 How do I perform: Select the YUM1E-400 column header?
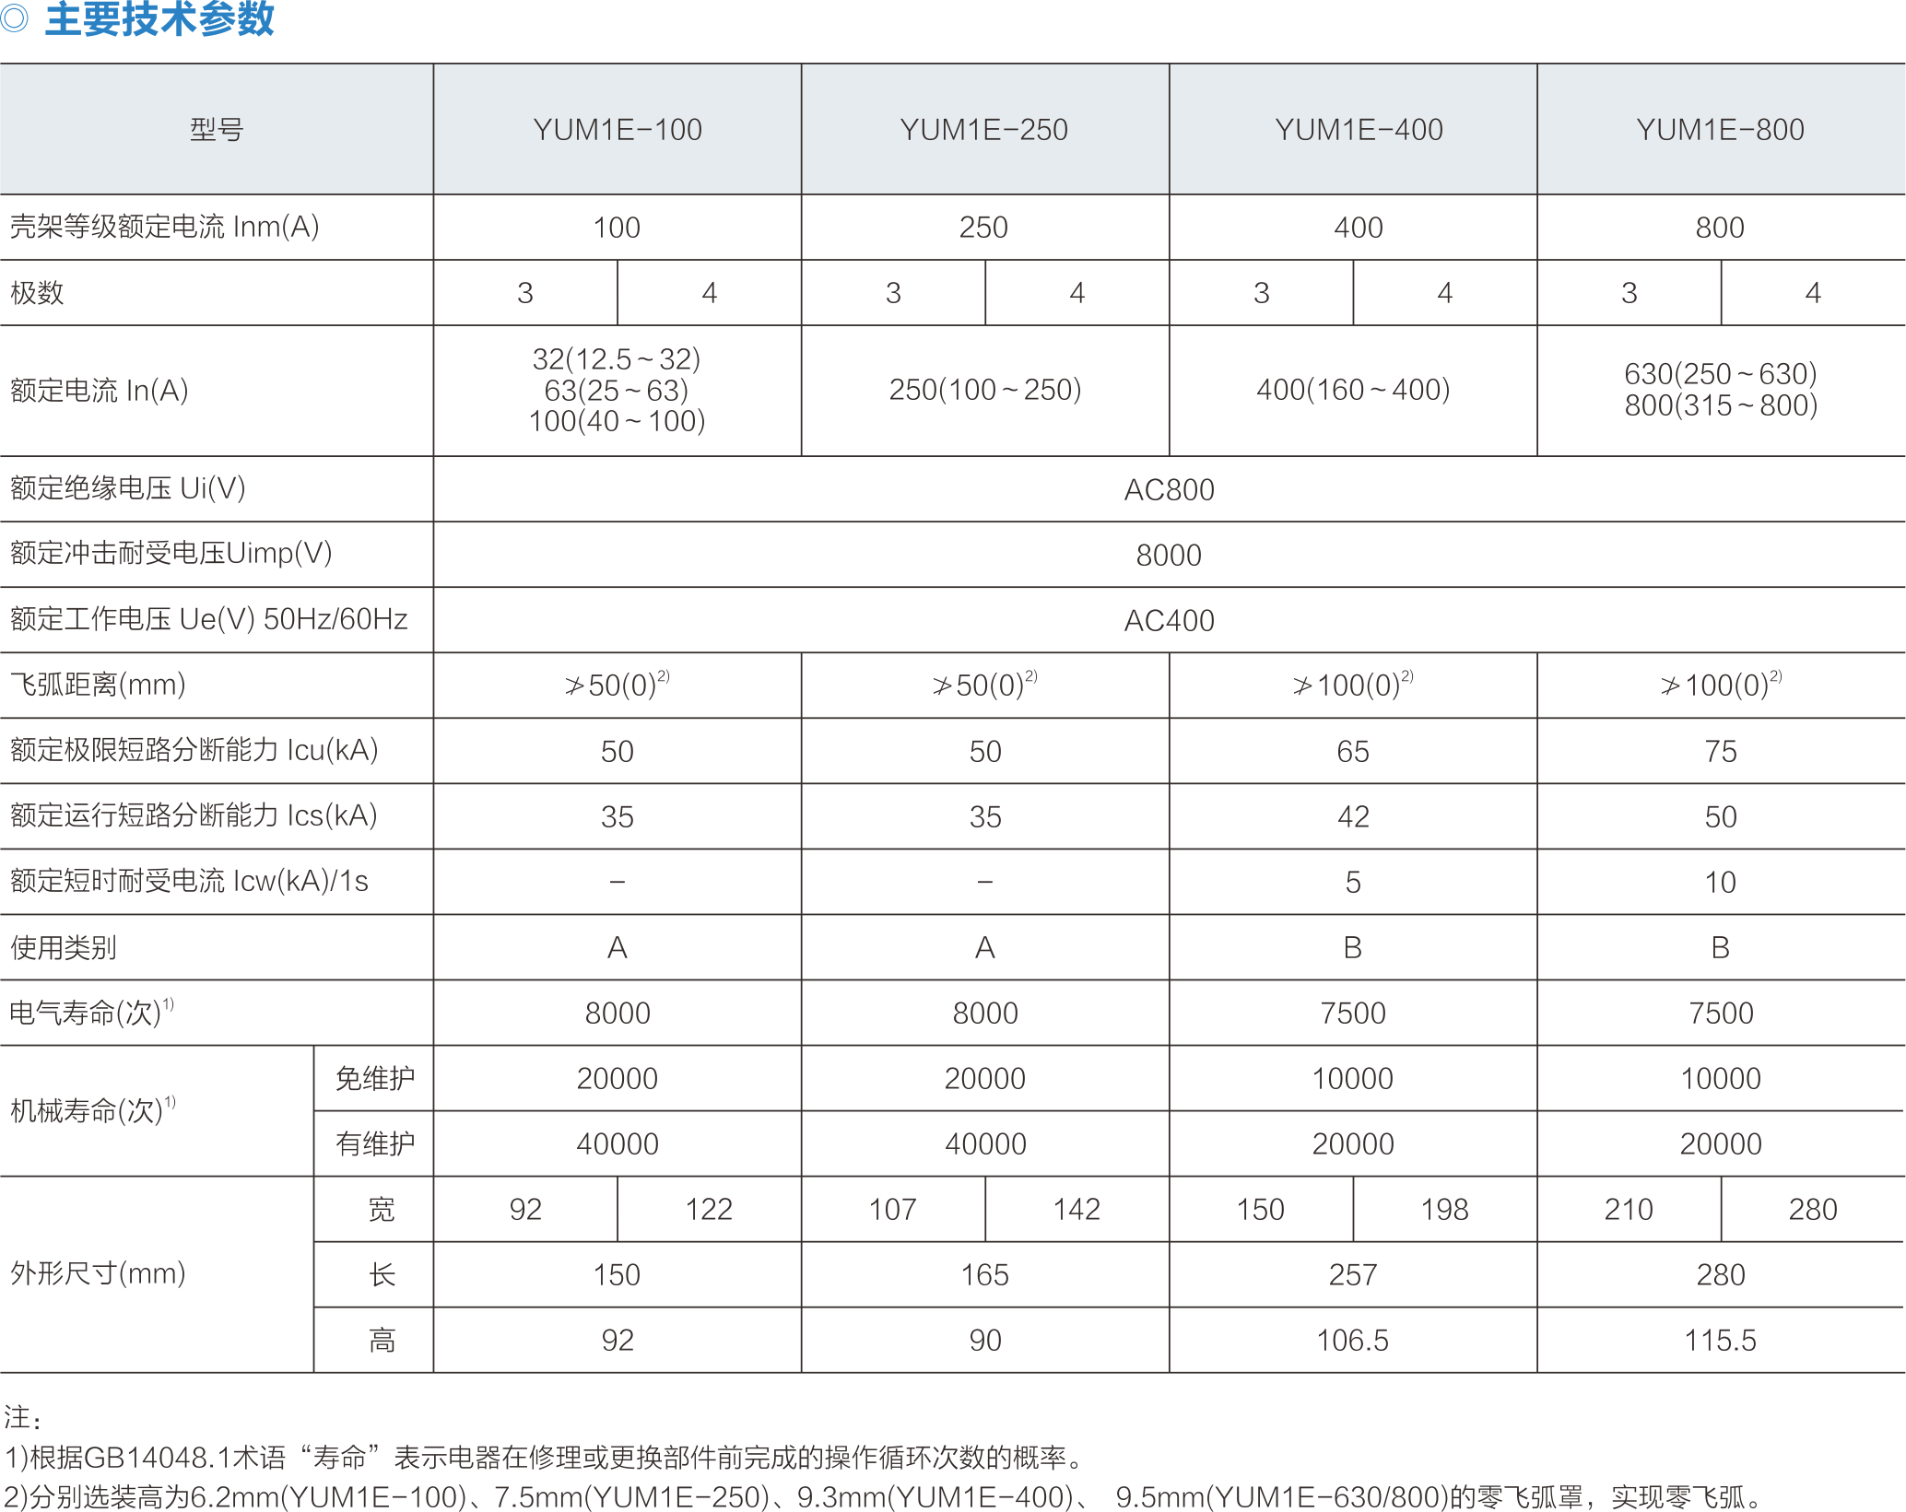point(1359,130)
